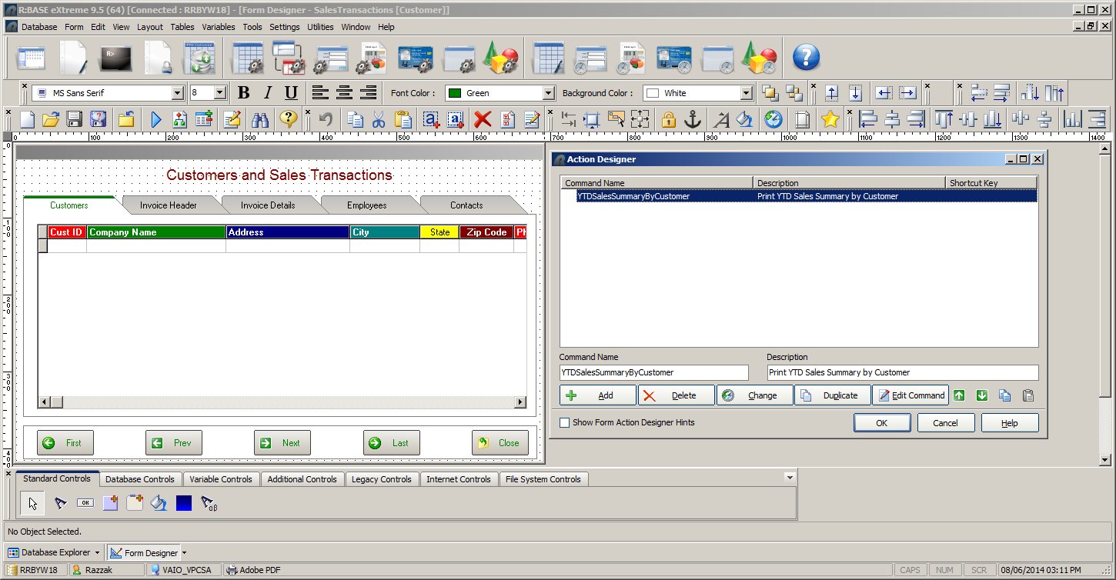The width and height of the screenshot is (1116, 580).
Task: Click the binoculars find icon
Action: pos(260,119)
